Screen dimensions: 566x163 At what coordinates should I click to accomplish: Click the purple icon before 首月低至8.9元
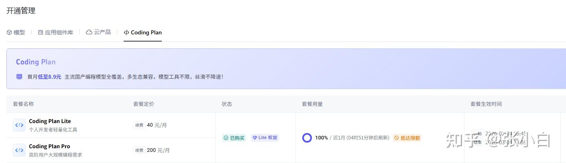[19, 77]
